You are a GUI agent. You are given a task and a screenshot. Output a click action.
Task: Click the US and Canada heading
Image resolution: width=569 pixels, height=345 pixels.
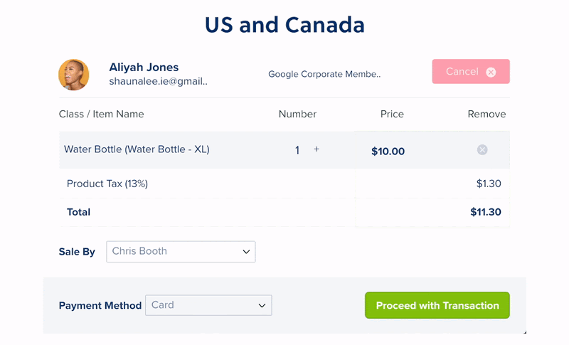[x=284, y=25]
